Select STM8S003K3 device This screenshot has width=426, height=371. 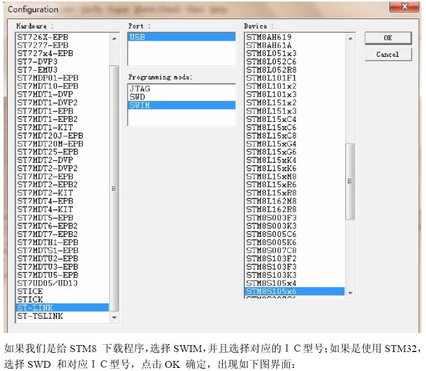pos(295,226)
